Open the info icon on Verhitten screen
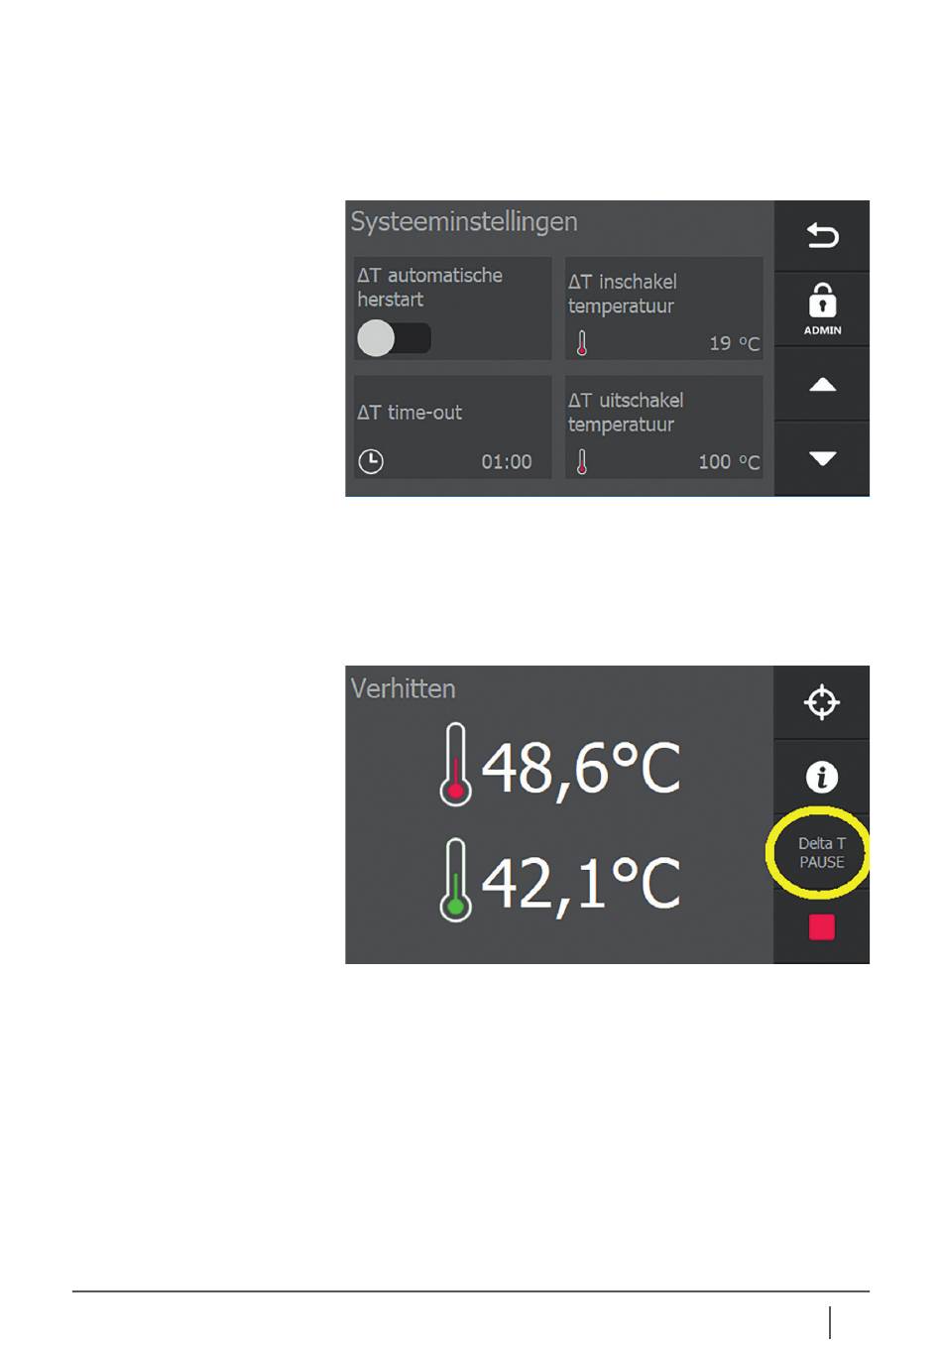942x1346 pixels. 822,777
